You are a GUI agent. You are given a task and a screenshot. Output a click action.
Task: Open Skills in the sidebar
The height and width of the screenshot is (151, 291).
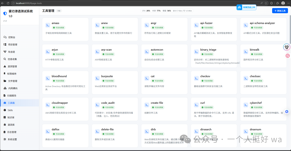pyautogui.click(x=19, y=110)
